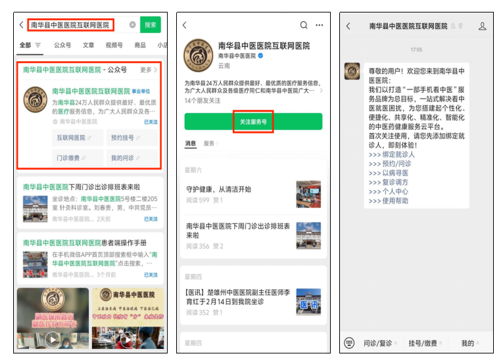Open the 【医讯】楚雄州中医医院副主任医师 article

pos(253,302)
